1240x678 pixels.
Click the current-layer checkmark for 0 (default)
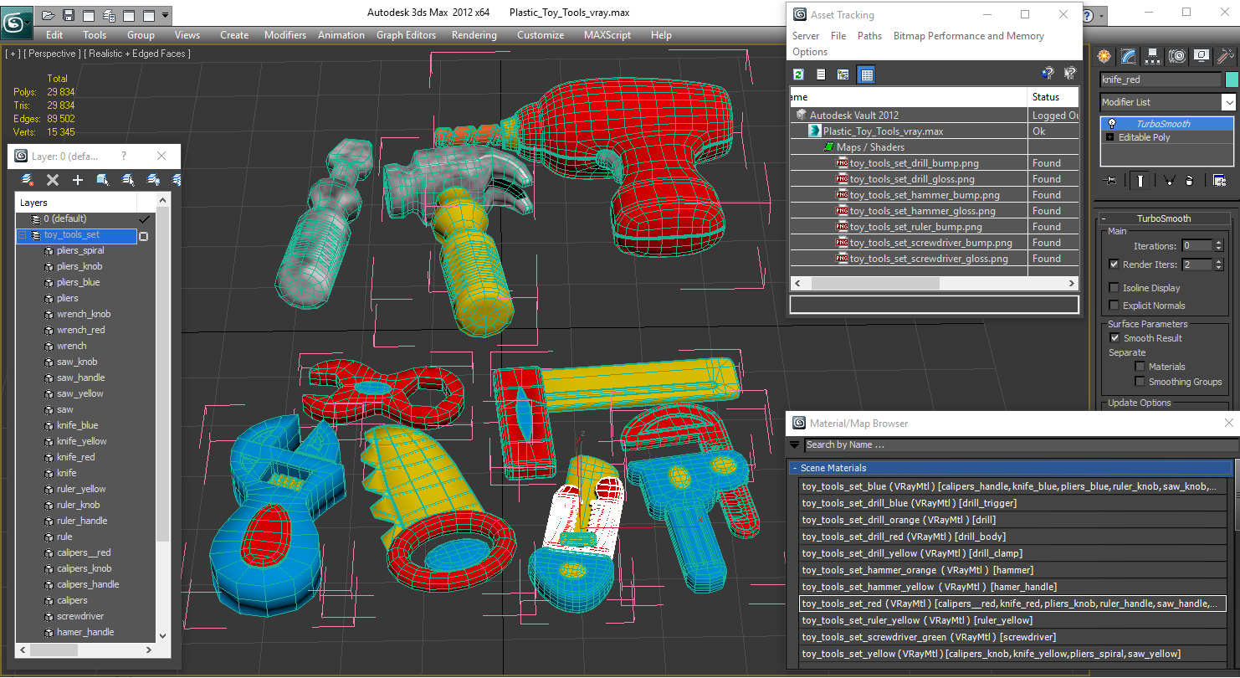click(x=143, y=219)
